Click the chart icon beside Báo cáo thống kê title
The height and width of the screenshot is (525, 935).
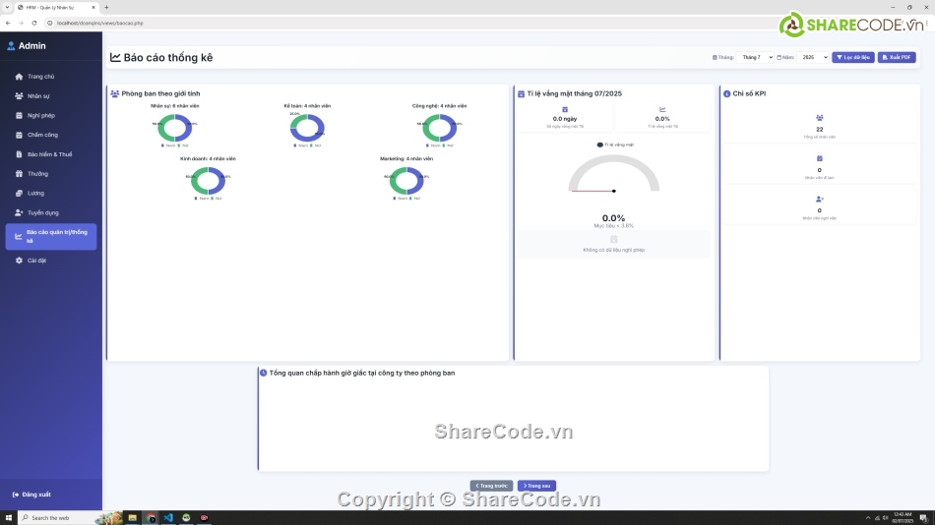[116, 57]
